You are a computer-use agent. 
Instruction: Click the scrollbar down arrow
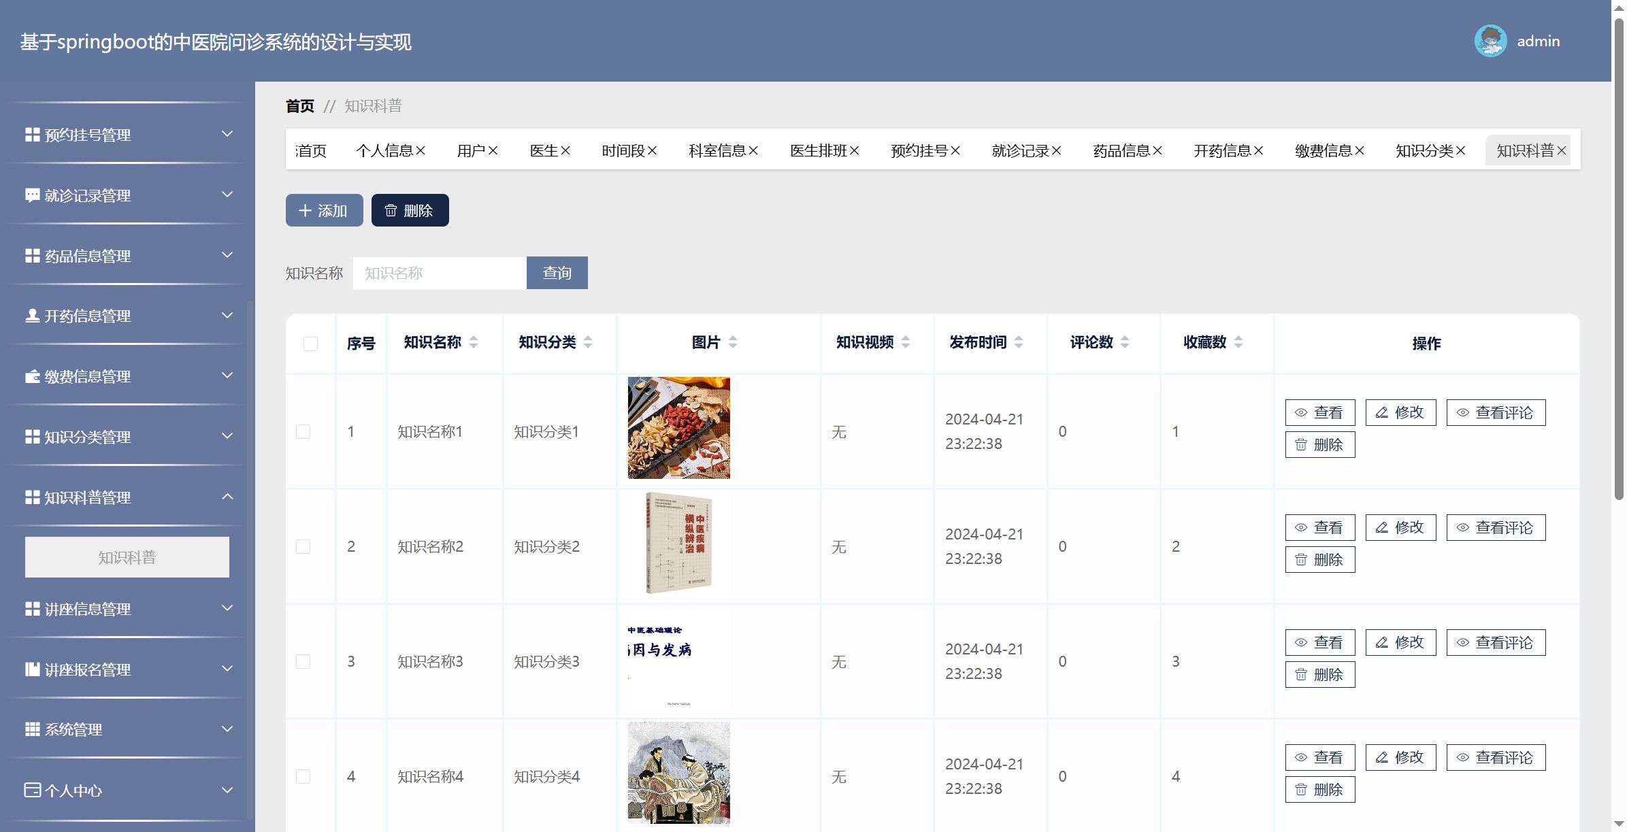click(x=1620, y=825)
